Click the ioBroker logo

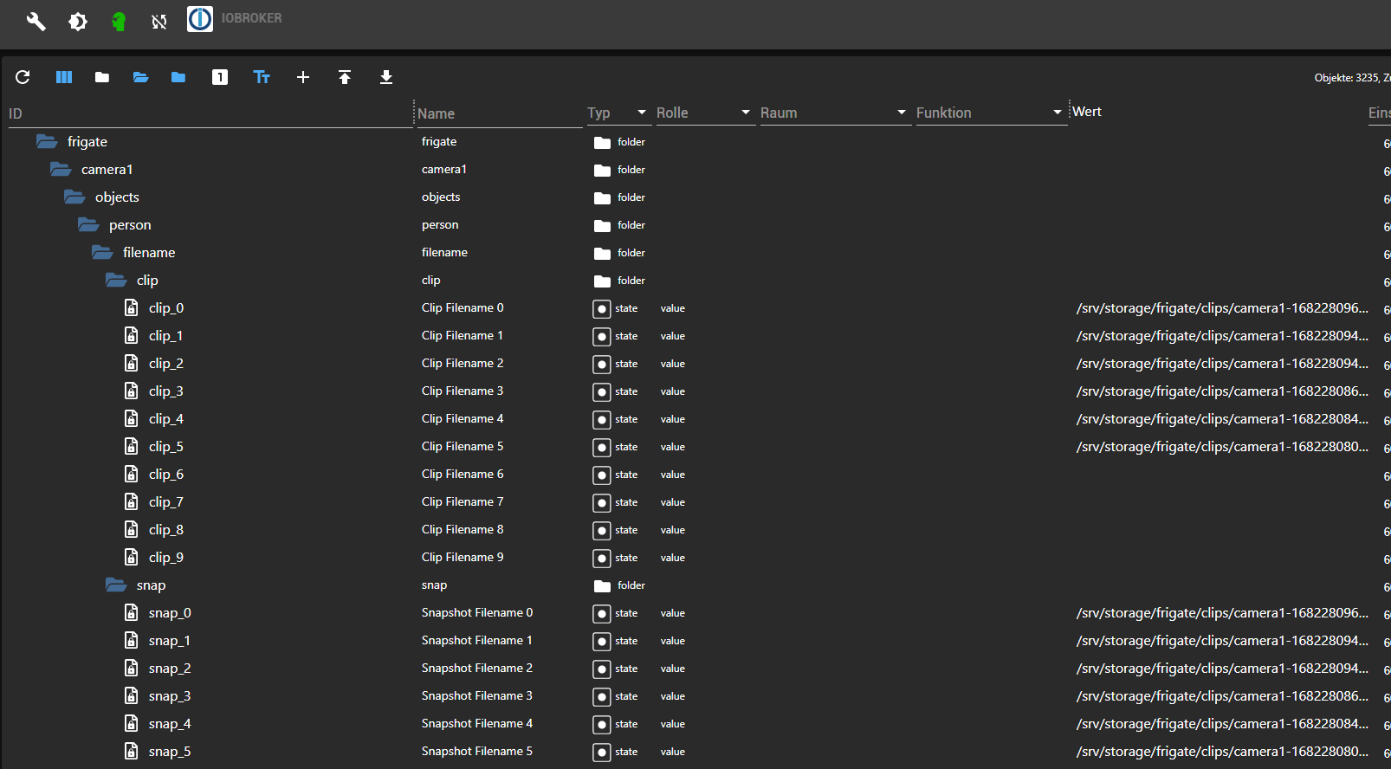pyautogui.click(x=200, y=18)
